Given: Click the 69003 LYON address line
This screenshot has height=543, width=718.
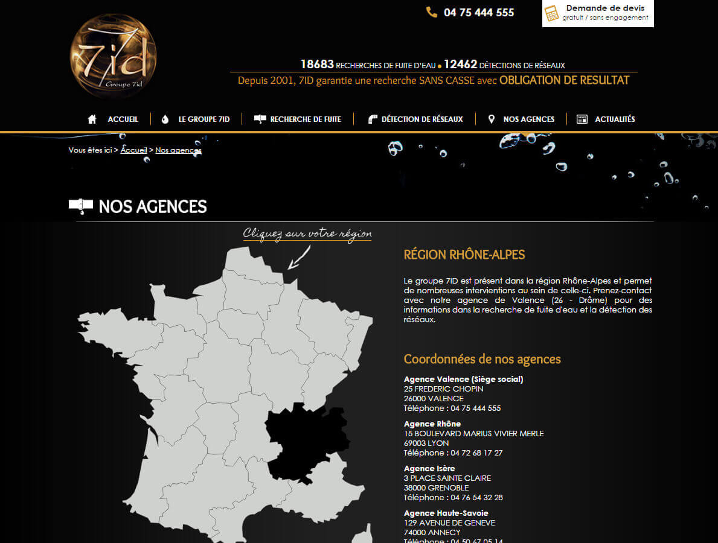Looking at the screenshot, I should [426, 443].
